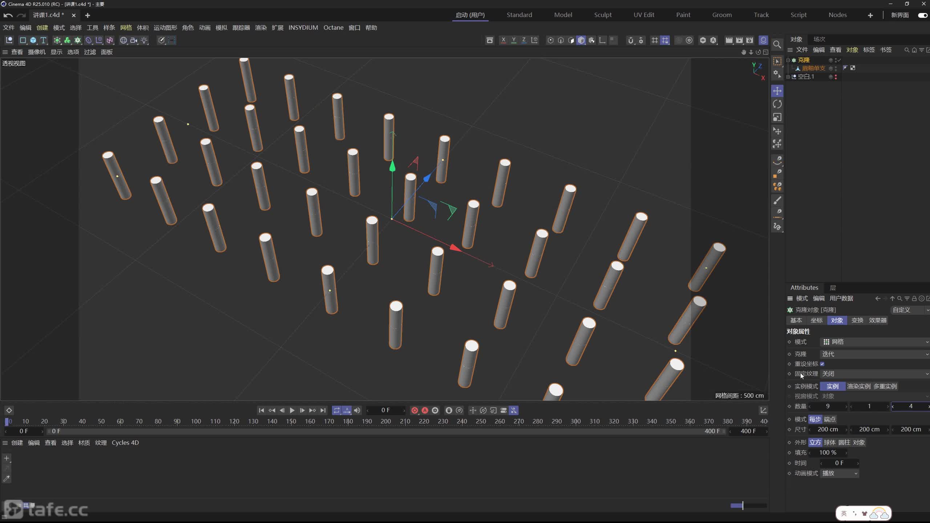
Task: Open the 模式 网格 dropdown
Action: tap(875, 342)
